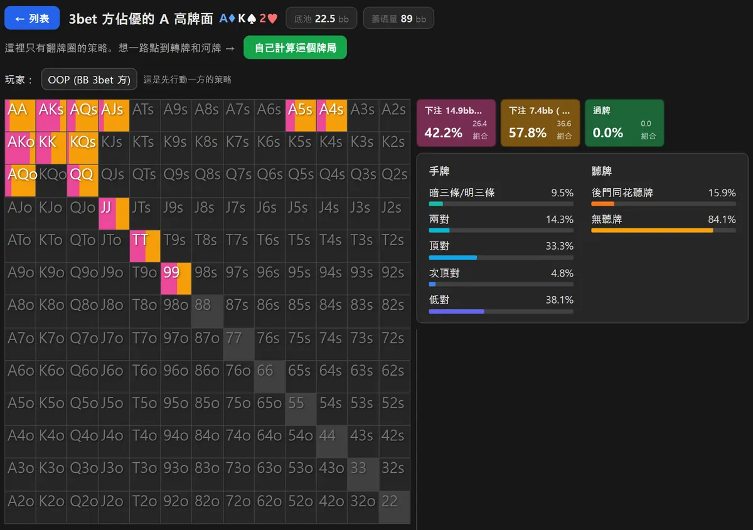This screenshot has width=753, height=530.
Task: Open the OOP (BB 3bet 方) player selector
Action: (x=89, y=80)
